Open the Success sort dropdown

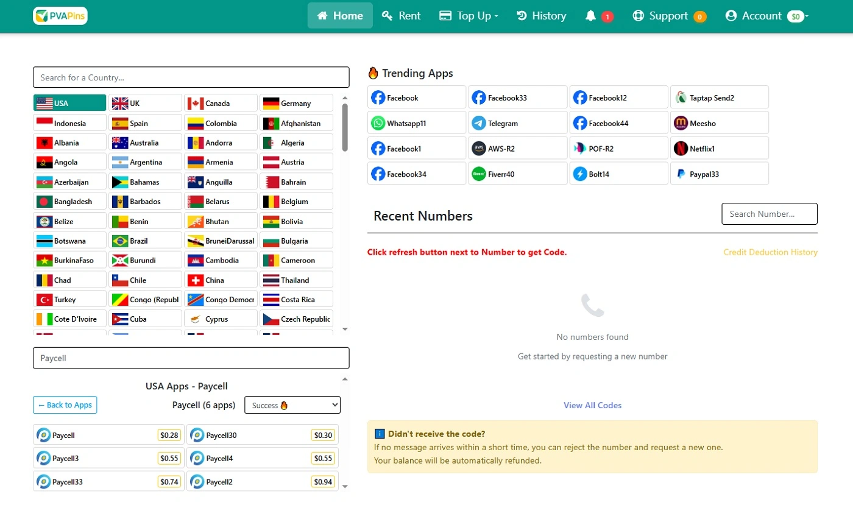coord(292,405)
